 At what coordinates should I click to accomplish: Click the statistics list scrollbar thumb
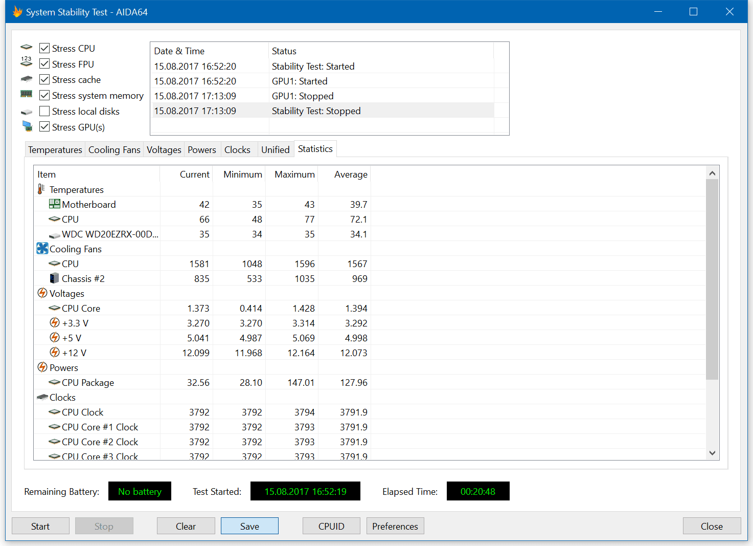[712, 279]
